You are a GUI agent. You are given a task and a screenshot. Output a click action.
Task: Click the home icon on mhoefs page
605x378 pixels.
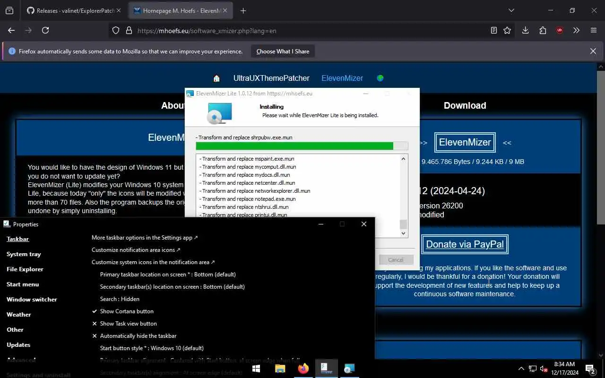216,78
